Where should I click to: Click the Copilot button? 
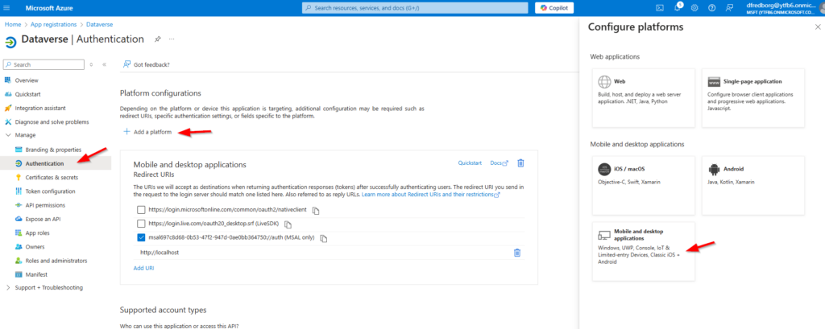pos(554,8)
